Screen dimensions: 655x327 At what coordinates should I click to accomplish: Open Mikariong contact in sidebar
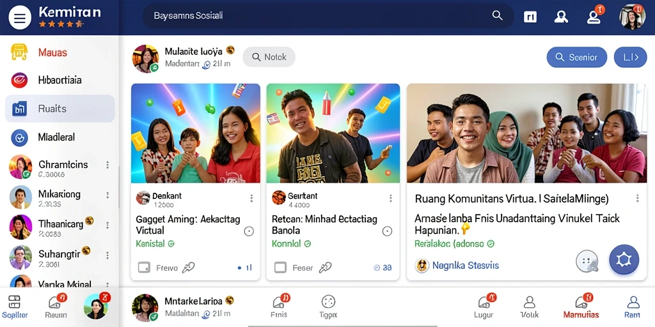click(59, 198)
